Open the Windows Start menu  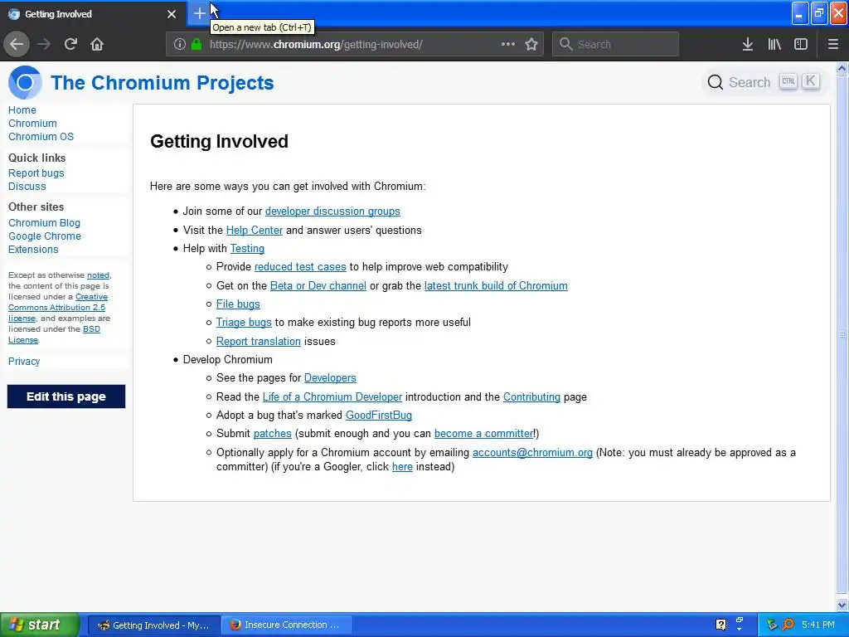pyautogui.click(x=40, y=625)
